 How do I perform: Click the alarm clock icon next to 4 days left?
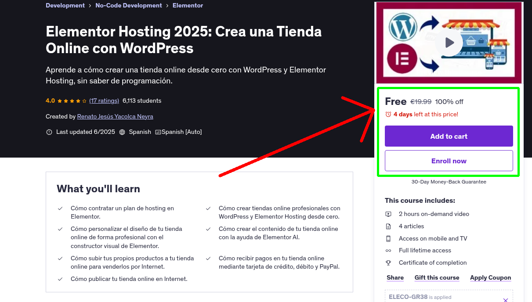point(388,114)
